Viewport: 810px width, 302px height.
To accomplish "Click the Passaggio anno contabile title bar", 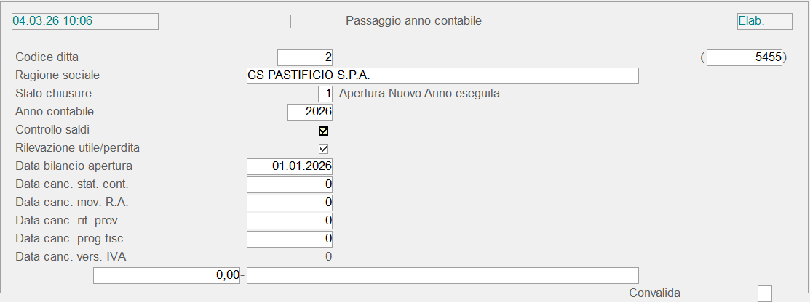I will [413, 21].
